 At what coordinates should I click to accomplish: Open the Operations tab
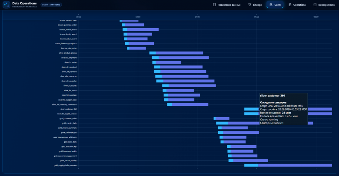click(297, 5)
